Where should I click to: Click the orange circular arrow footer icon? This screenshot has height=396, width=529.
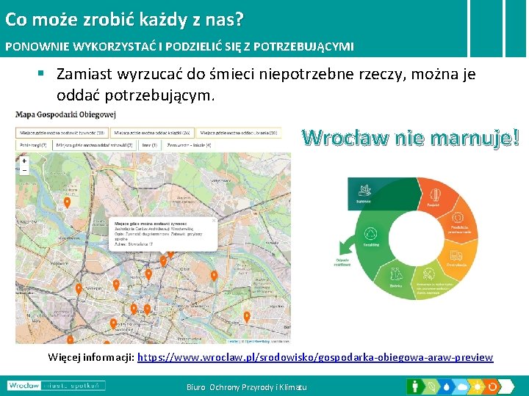click(492, 386)
